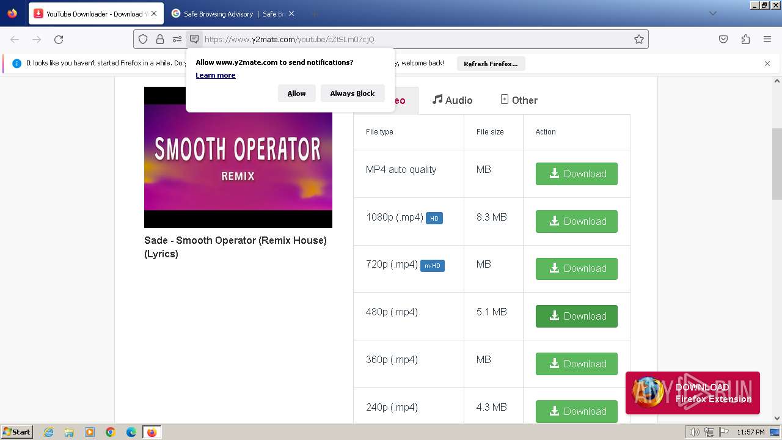The image size is (782, 440).
Task: Open the Pocket save icon
Action: [x=723, y=39]
